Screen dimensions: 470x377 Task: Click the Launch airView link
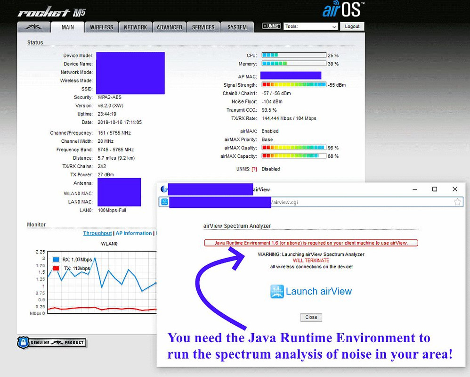point(319,291)
